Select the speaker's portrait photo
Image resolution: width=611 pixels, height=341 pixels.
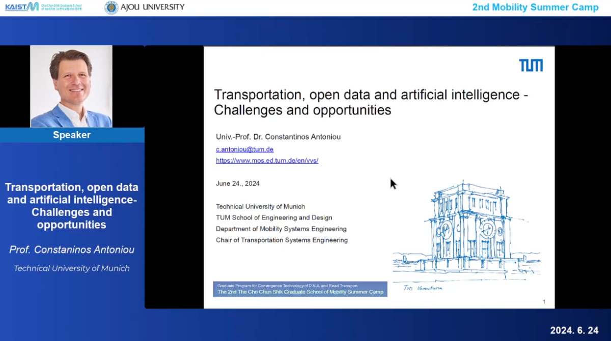(71, 86)
